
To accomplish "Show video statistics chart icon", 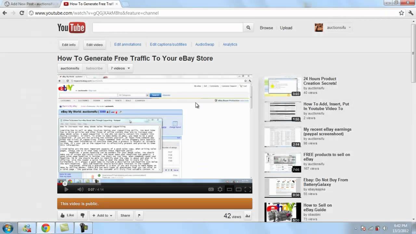I will click(x=248, y=216).
